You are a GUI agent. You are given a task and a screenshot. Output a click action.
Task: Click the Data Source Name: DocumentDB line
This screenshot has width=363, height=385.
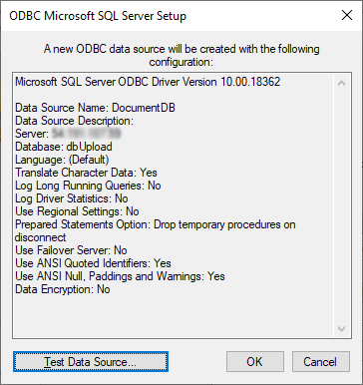point(95,108)
